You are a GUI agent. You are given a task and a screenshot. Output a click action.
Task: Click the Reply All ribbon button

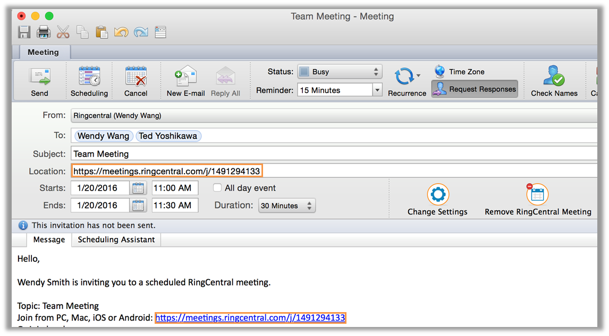pyautogui.click(x=225, y=81)
